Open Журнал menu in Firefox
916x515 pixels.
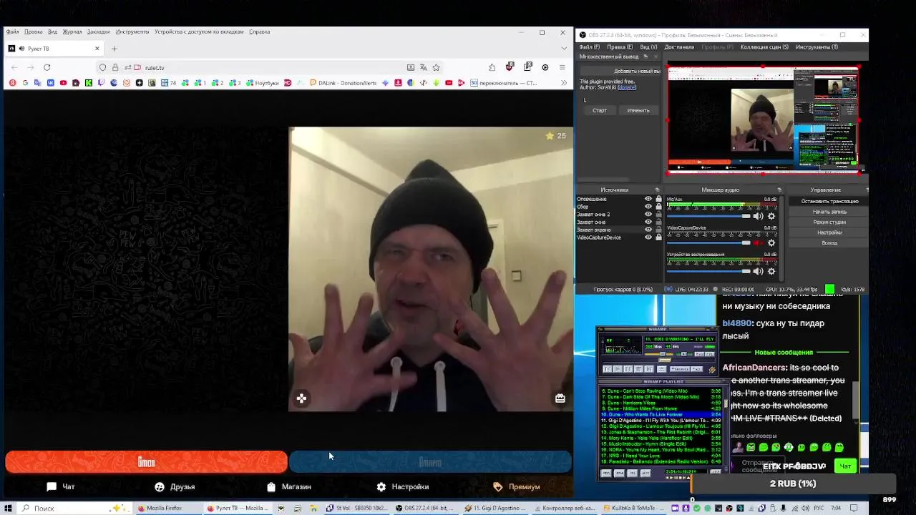pos(72,31)
